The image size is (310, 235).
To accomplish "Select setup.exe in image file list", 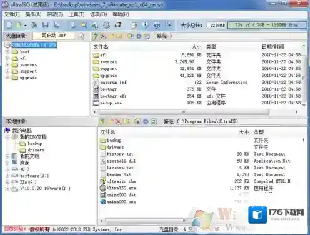I will tap(111, 102).
